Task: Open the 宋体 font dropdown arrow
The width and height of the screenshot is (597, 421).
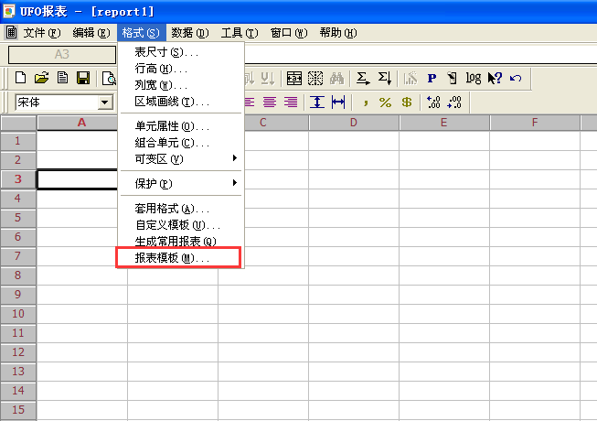Action: tap(104, 103)
